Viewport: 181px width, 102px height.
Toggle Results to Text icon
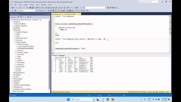coord(67,11)
